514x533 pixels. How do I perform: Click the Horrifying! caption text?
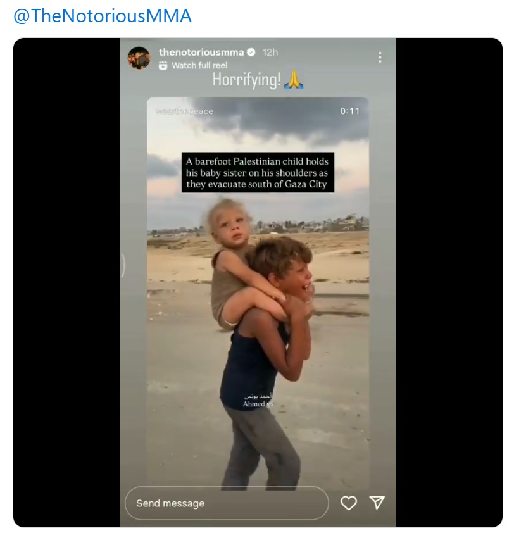click(x=246, y=80)
